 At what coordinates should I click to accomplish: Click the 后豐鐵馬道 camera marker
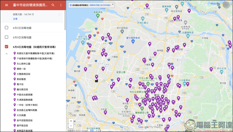[188, 36]
